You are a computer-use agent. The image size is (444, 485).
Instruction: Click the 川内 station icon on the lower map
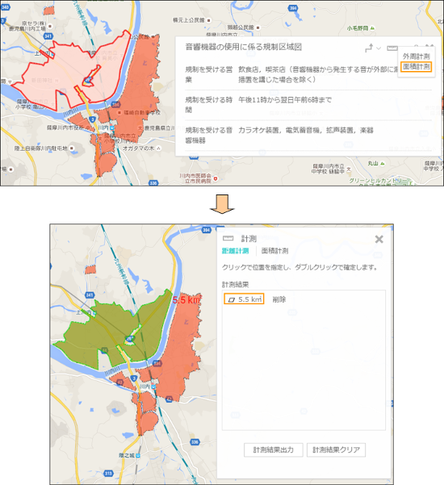click(153, 387)
